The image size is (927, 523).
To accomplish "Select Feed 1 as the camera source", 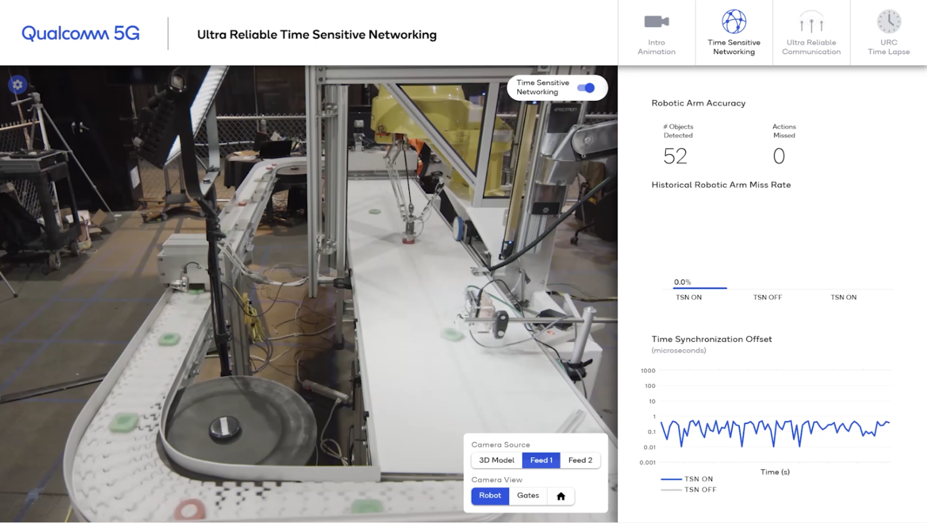I will [x=541, y=460].
